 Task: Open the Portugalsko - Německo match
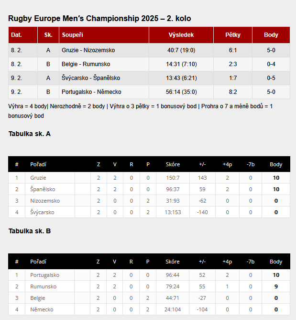point(91,92)
